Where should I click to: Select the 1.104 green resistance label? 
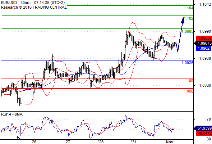[x=189, y=8]
